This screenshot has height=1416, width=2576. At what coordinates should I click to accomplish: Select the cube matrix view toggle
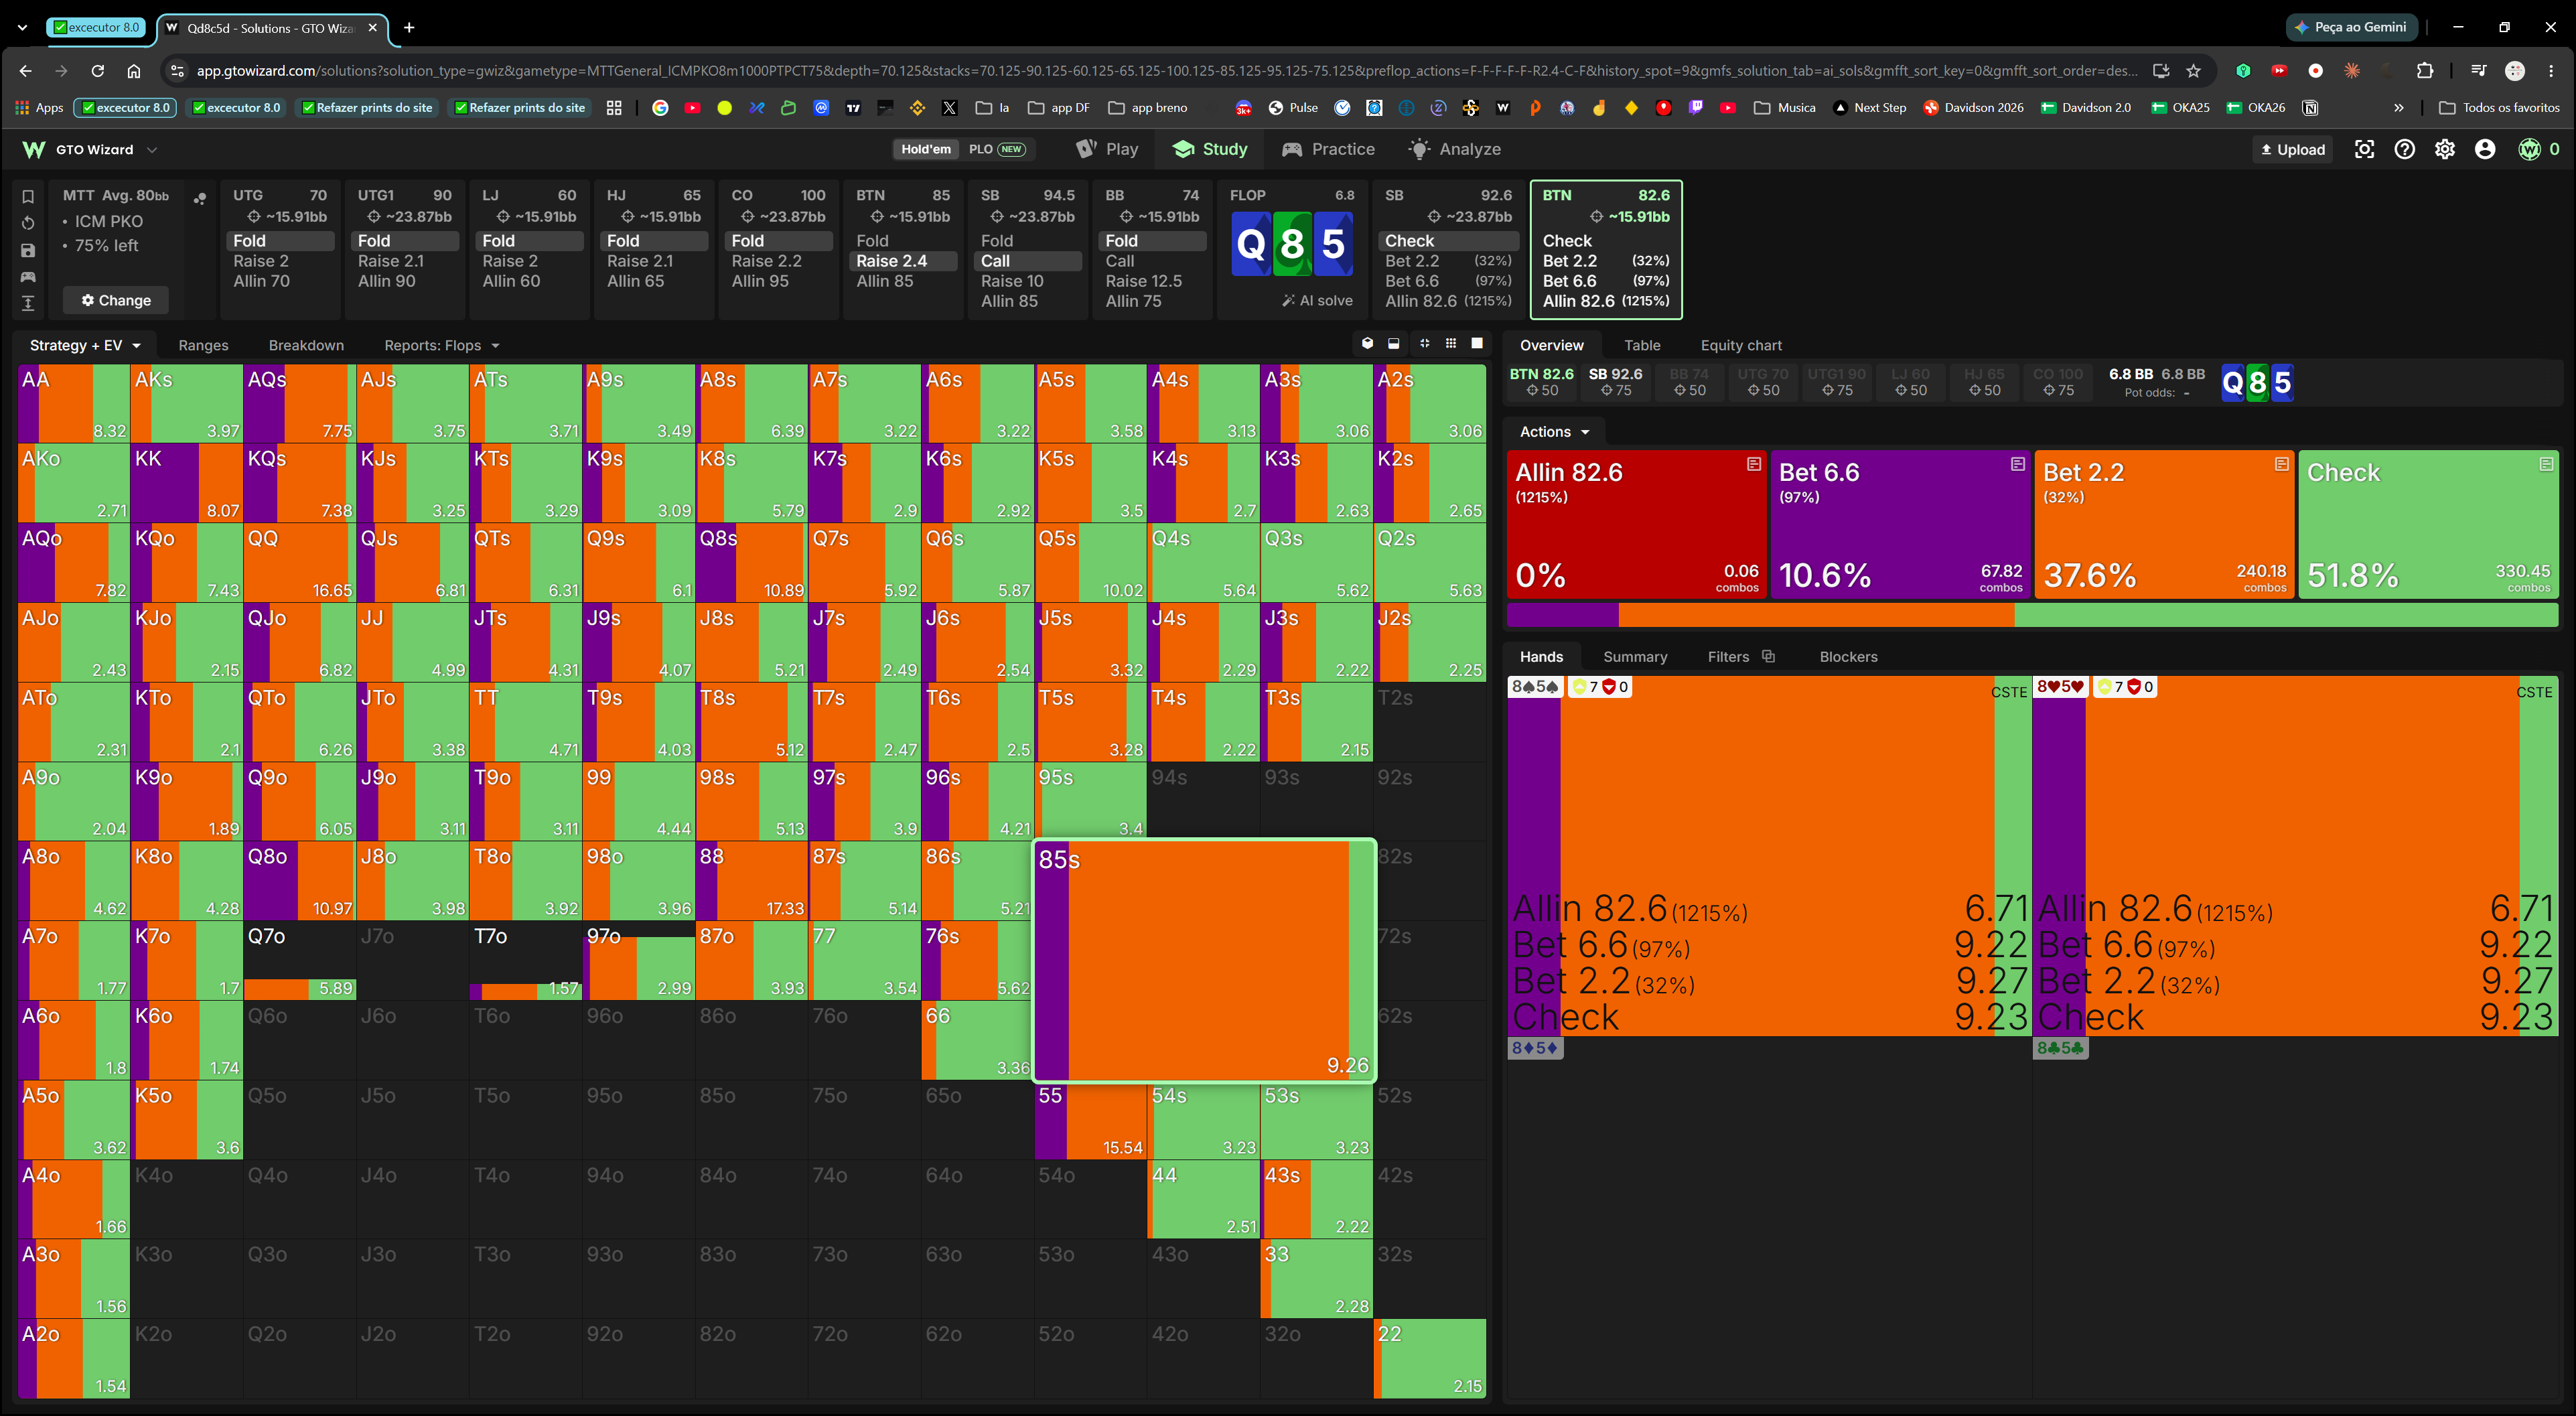click(x=1367, y=343)
